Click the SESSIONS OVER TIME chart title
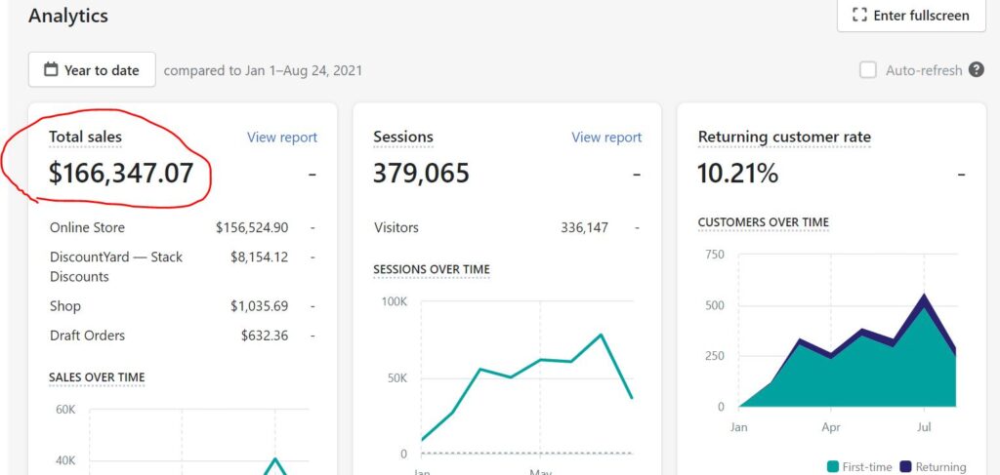 pos(432,270)
